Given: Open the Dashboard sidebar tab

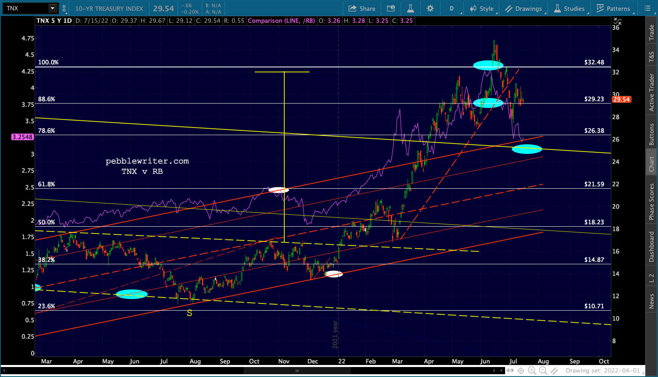Looking at the screenshot, I should [652, 247].
